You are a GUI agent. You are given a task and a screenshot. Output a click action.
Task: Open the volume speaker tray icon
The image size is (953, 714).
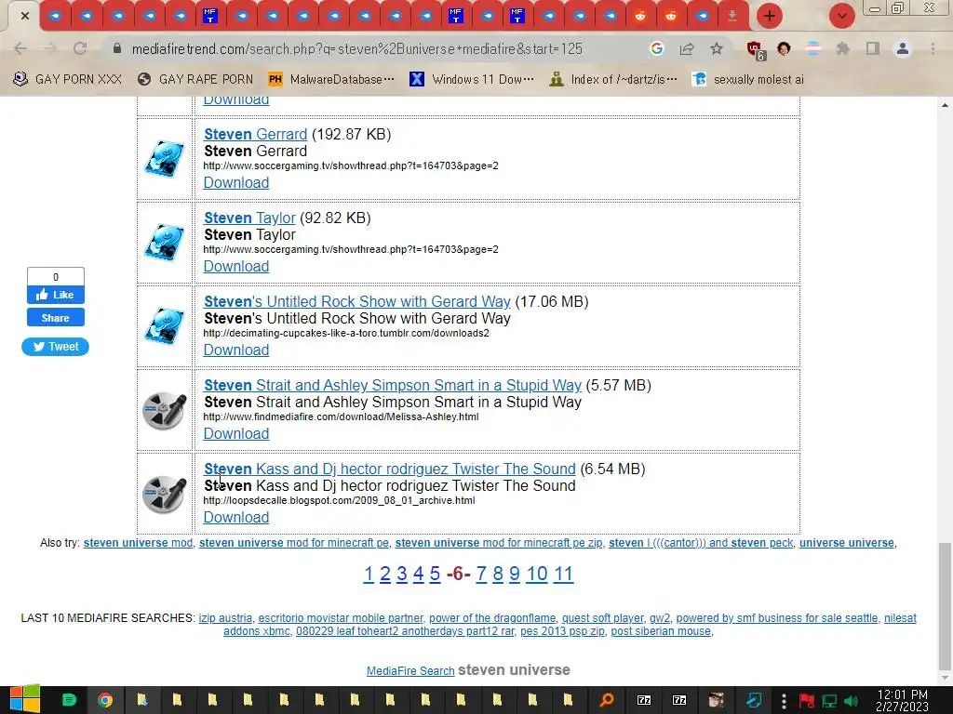851,701
